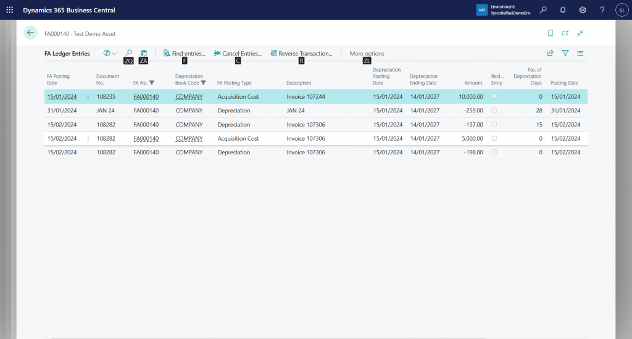
Task: Open page in a new window
Action: pyautogui.click(x=565, y=33)
